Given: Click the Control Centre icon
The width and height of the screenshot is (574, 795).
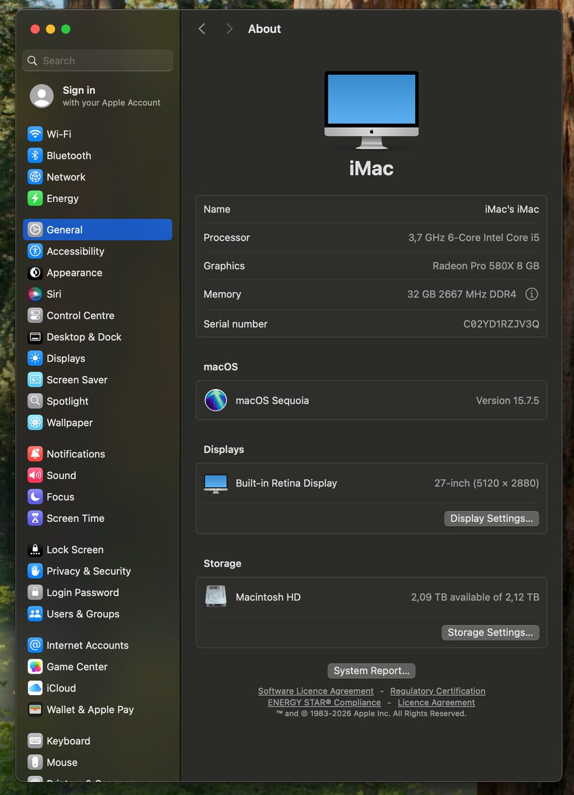Looking at the screenshot, I should click(x=35, y=316).
